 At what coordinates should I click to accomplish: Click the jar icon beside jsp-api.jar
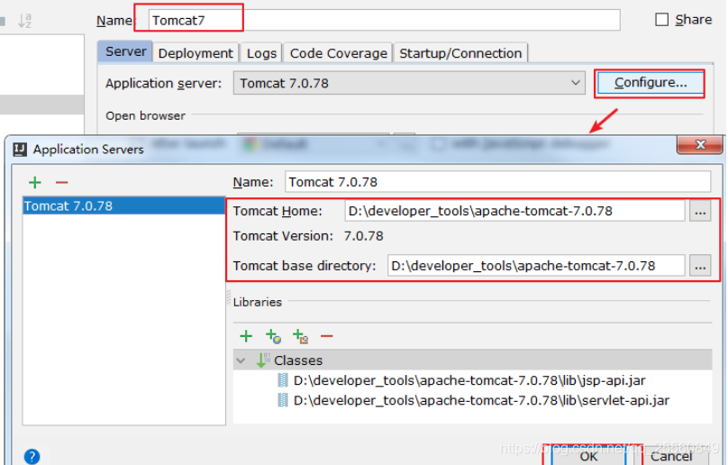[x=283, y=380]
